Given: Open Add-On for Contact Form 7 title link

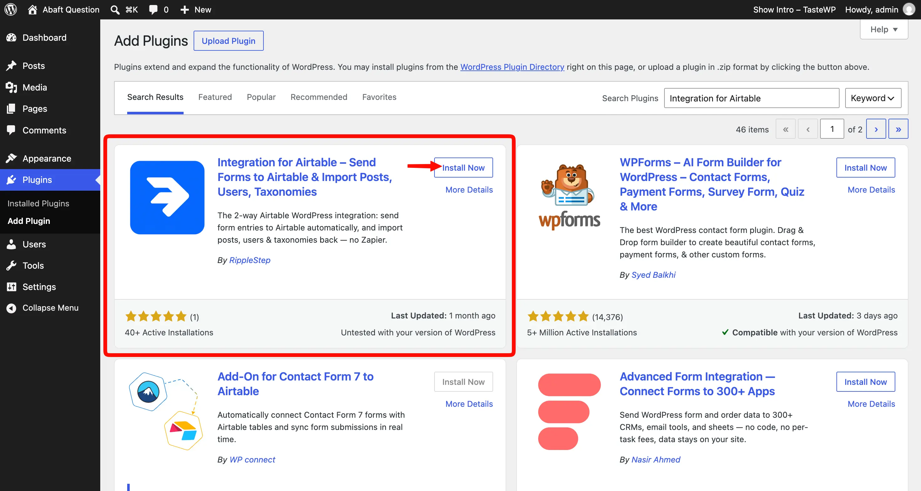Looking at the screenshot, I should pos(295,384).
